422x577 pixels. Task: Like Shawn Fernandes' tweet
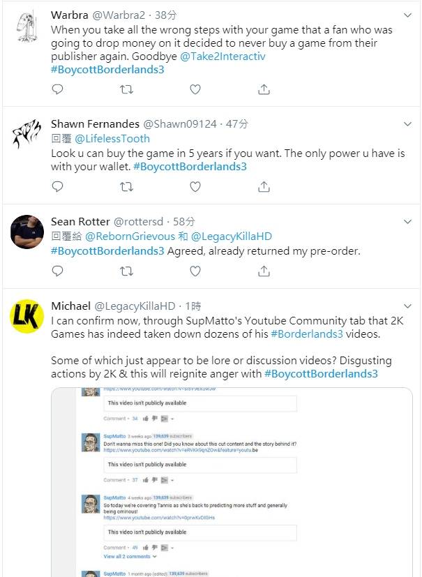point(195,186)
